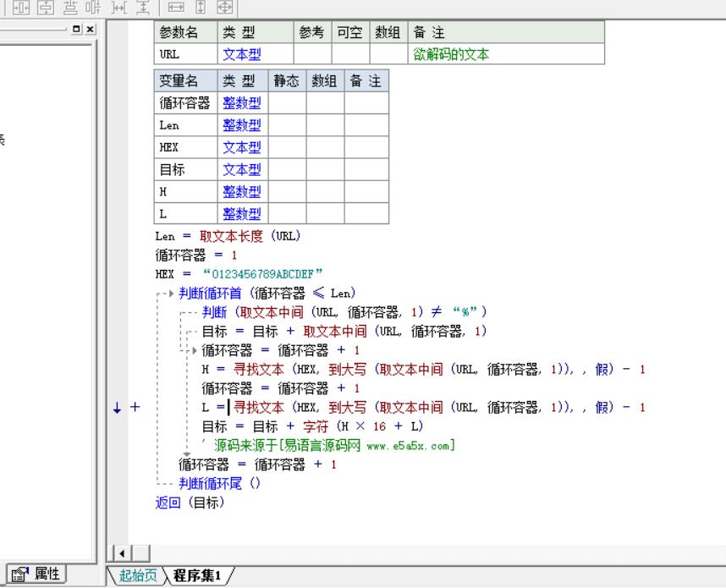Toggle the 静态 cell for variable 目标

(x=287, y=169)
